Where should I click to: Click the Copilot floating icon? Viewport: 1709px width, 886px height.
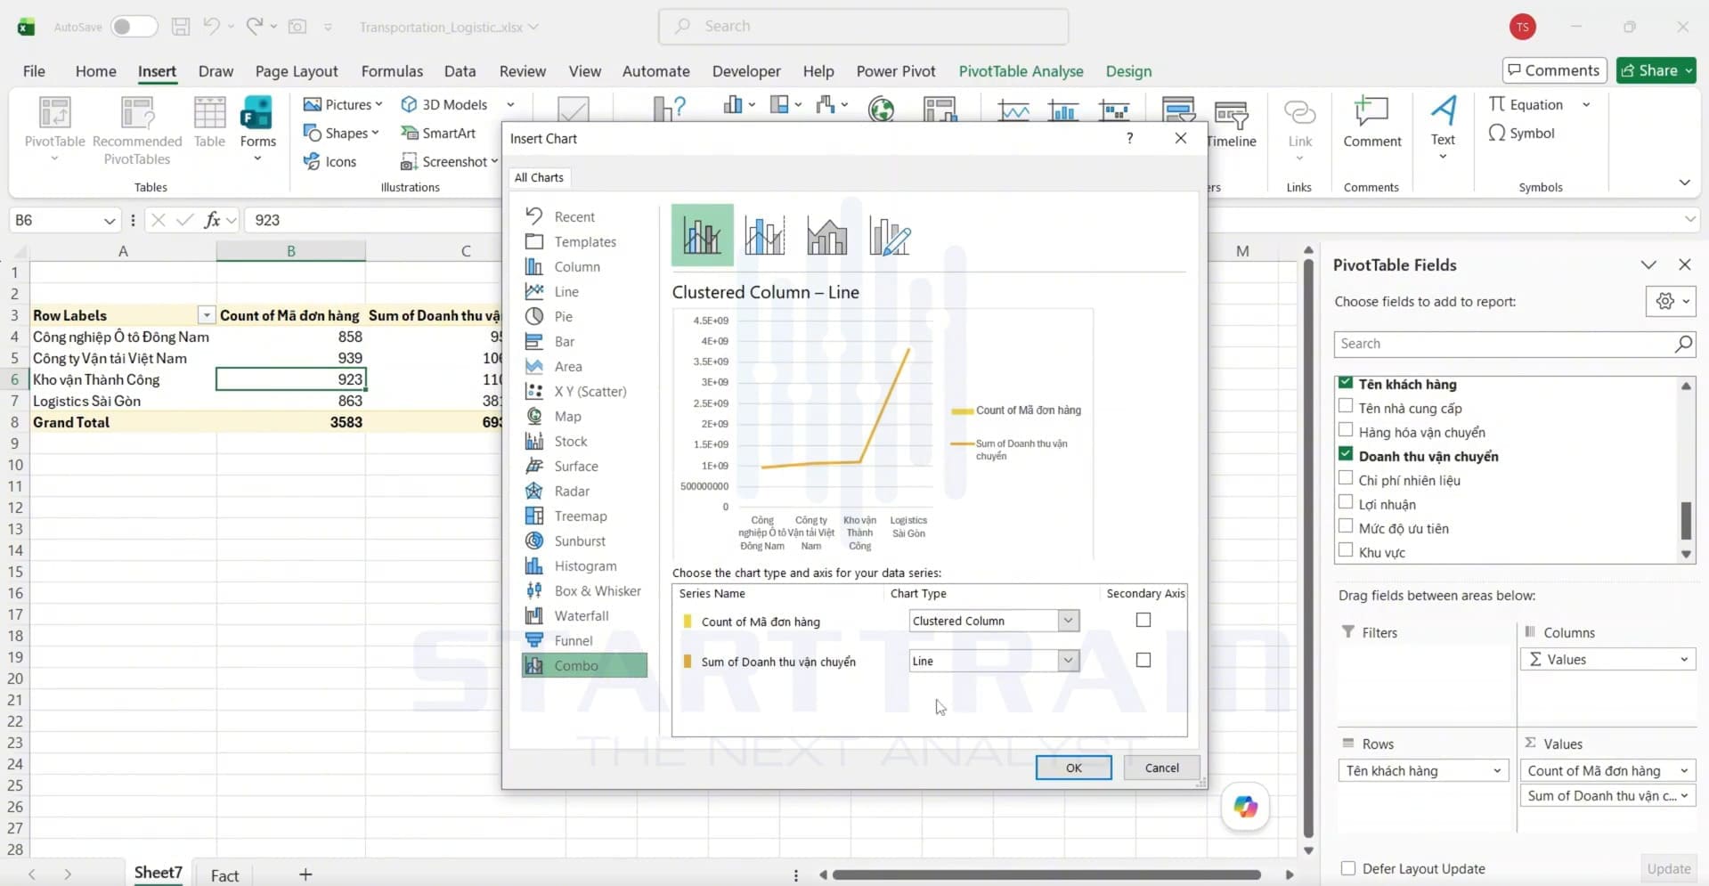1245,807
